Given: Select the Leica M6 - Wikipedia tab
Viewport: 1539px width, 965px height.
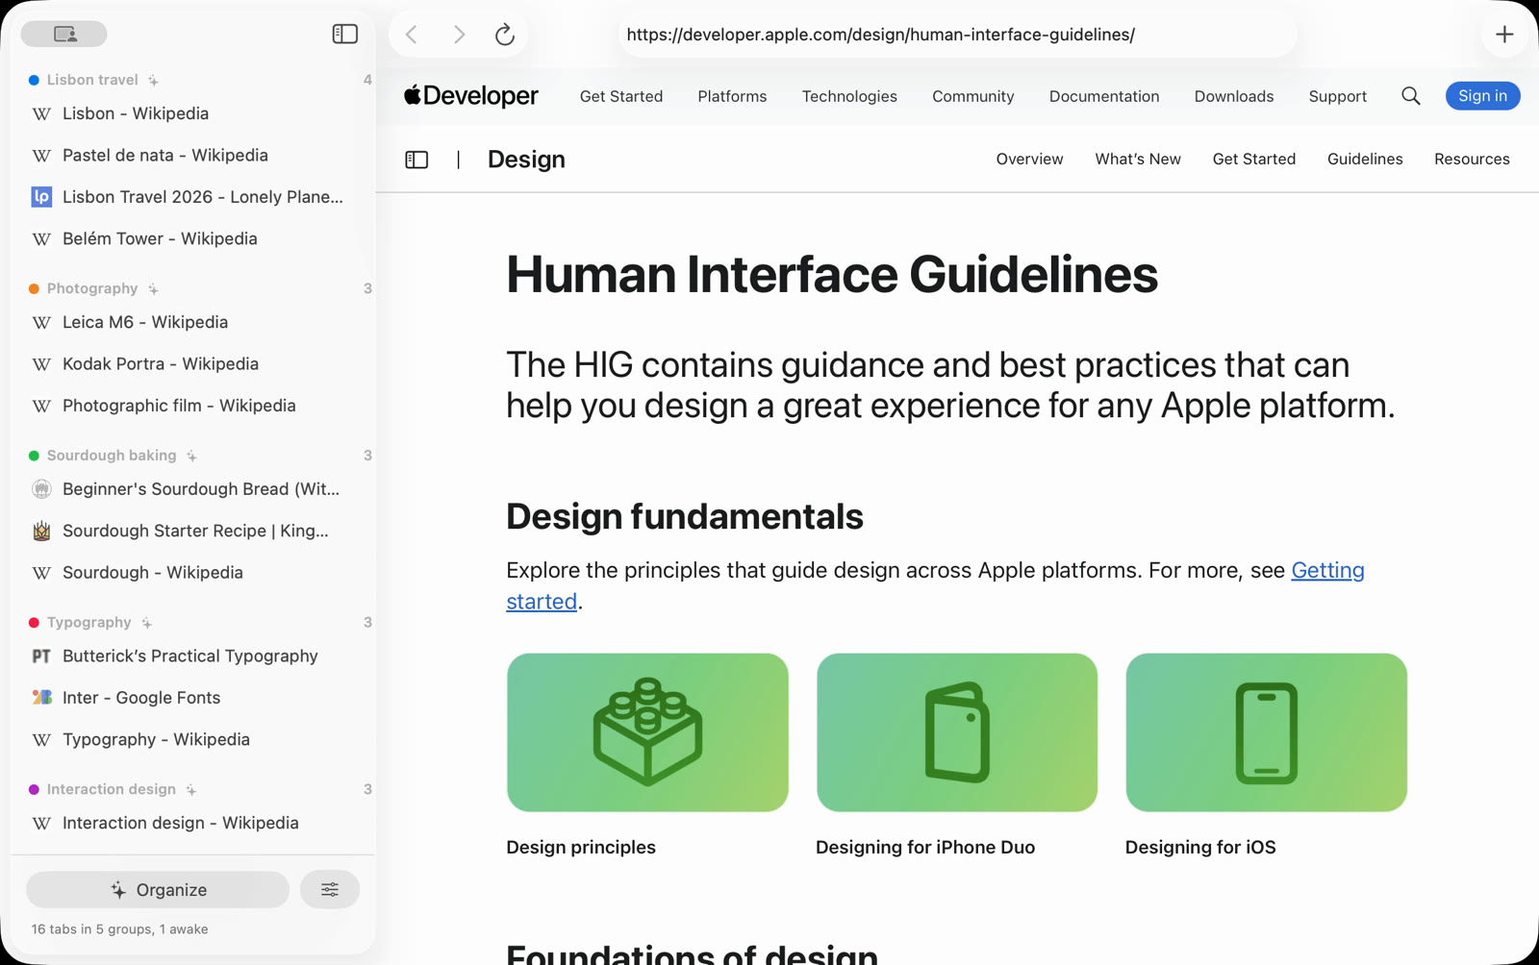Looking at the screenshot, I should click(x=192, y=322).
